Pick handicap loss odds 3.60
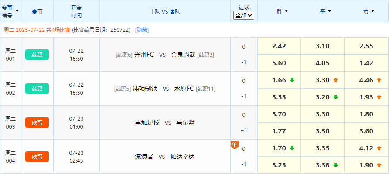This screenshot has width=389, height=174. pos(366,131)
